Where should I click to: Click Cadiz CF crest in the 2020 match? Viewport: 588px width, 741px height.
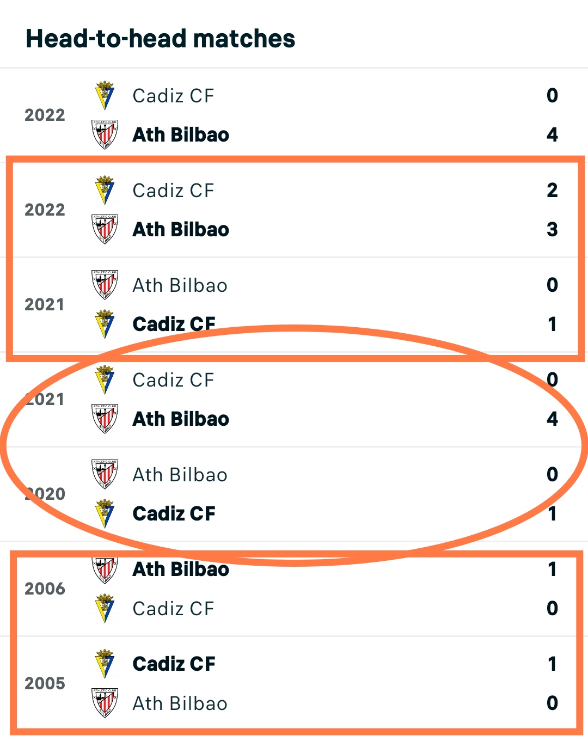tap(105, 513)
